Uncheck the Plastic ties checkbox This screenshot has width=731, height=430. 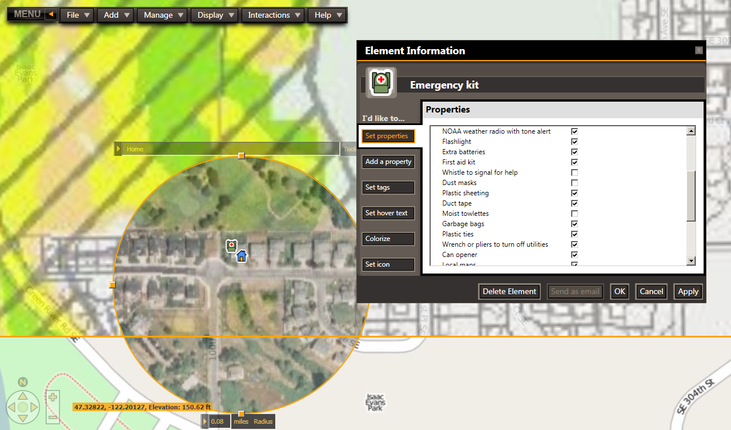pyautogui.click(x=575, y=234)
